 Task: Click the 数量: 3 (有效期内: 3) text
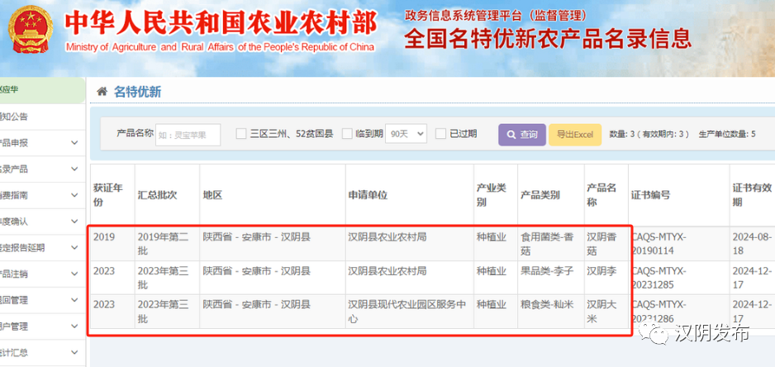point(649,134)
